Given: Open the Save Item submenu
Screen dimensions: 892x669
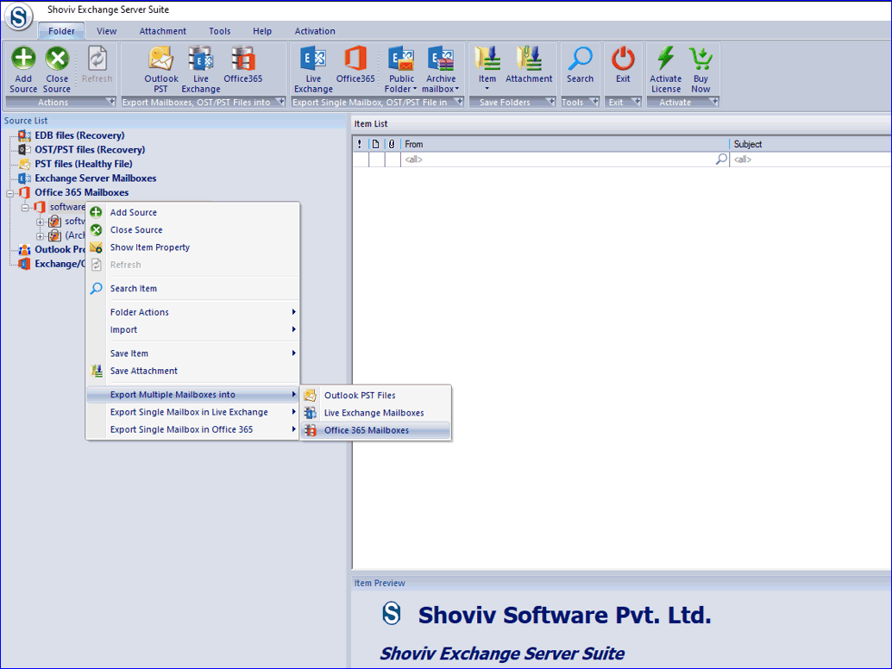Looking at the screenshot, I should click(x=192, y=353).
